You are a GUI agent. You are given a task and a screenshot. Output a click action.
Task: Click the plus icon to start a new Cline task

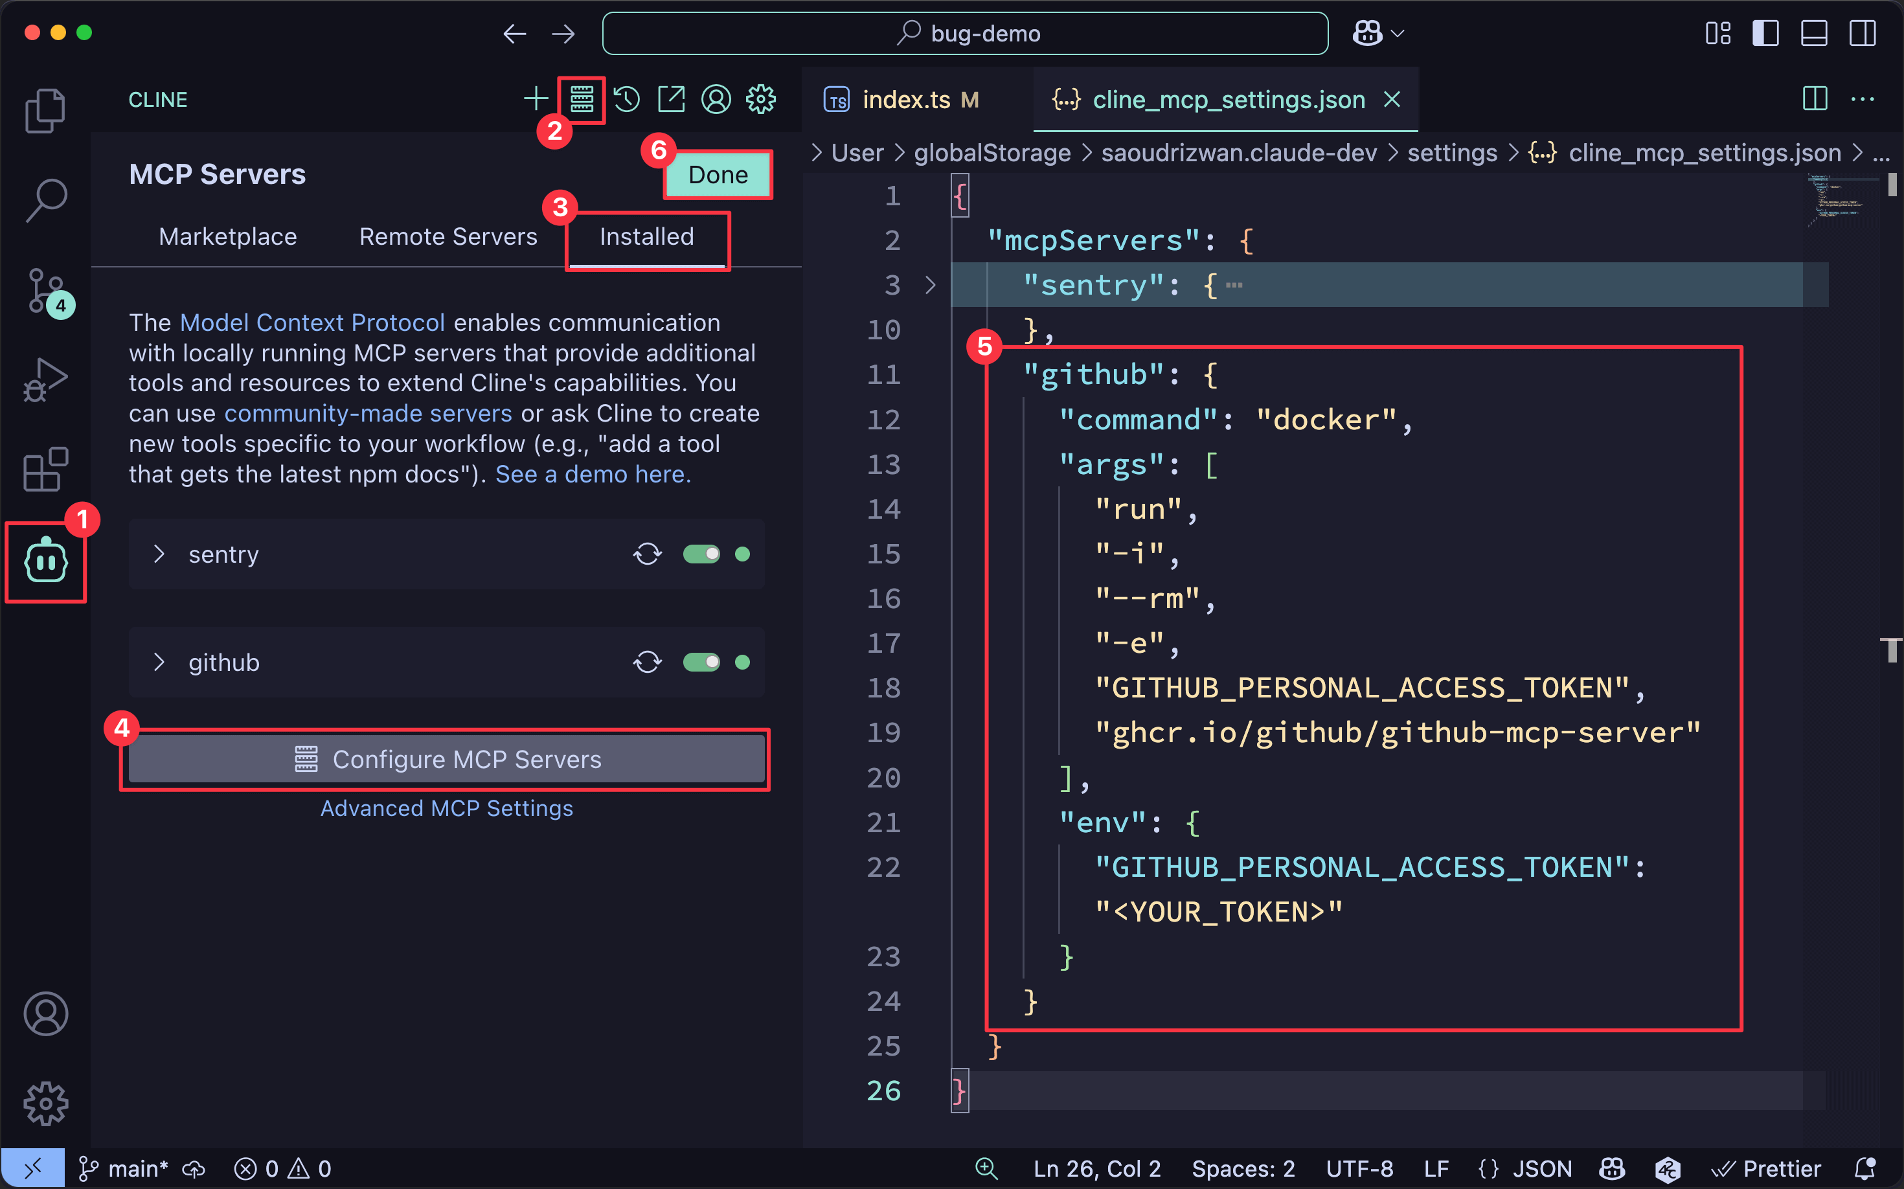click(x=536, y=99)
